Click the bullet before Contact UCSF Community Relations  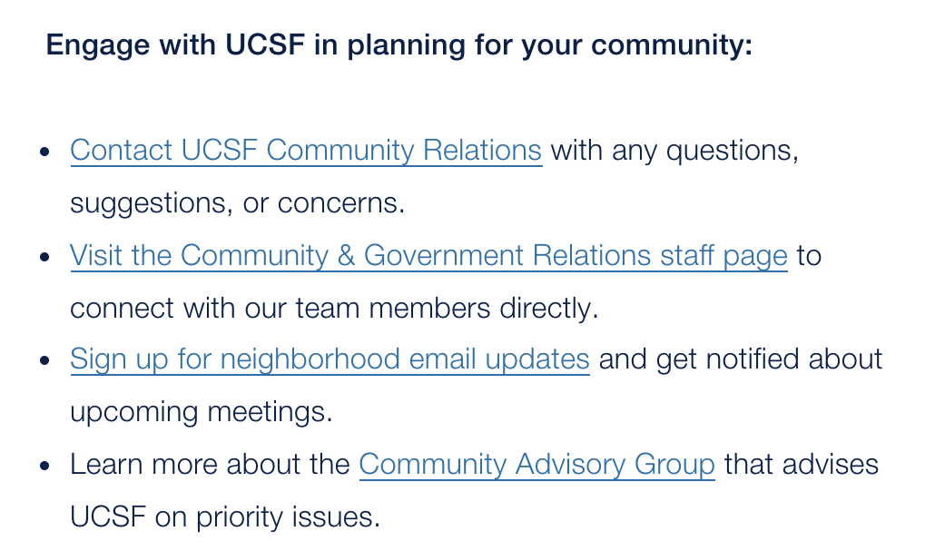pyautogui.click(x=44, y=152)
